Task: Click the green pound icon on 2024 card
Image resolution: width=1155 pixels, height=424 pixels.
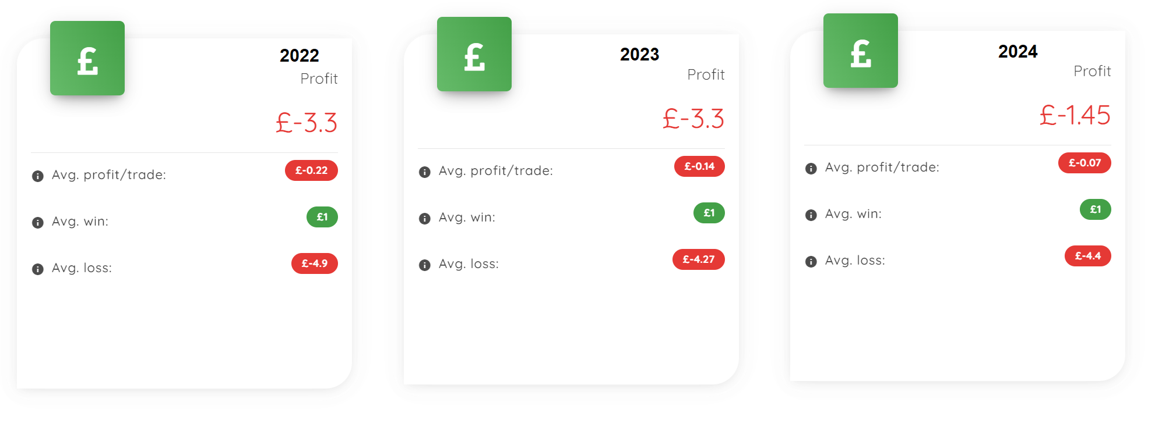Action: click(861, 51)
